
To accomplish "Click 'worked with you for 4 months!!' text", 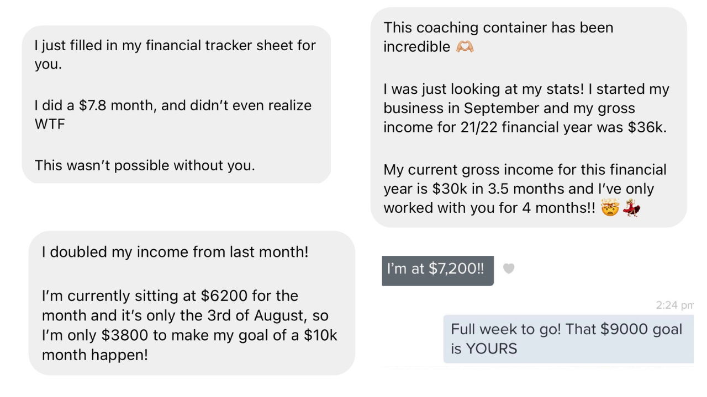I will pyautogui.click(x=489, y=208).
